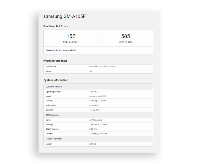The height and width of the screenshot is (164, 199).
Task: Select the 1 Processor, 8 Cores value
Action: pos(98,125)
